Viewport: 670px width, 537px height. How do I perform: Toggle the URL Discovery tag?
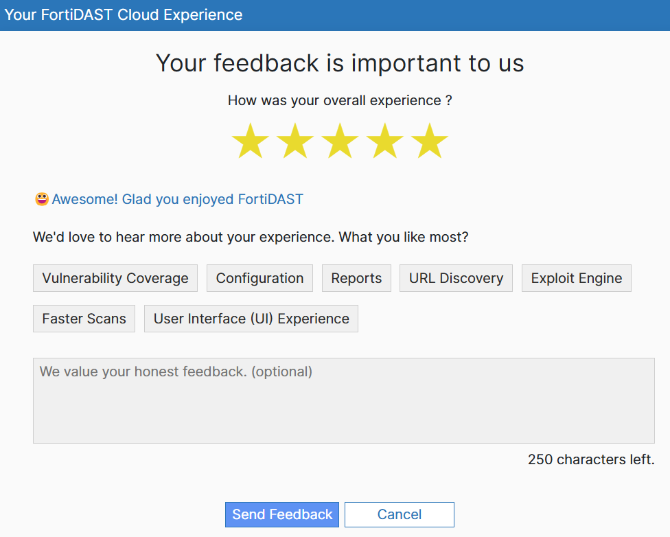(456, 278)
